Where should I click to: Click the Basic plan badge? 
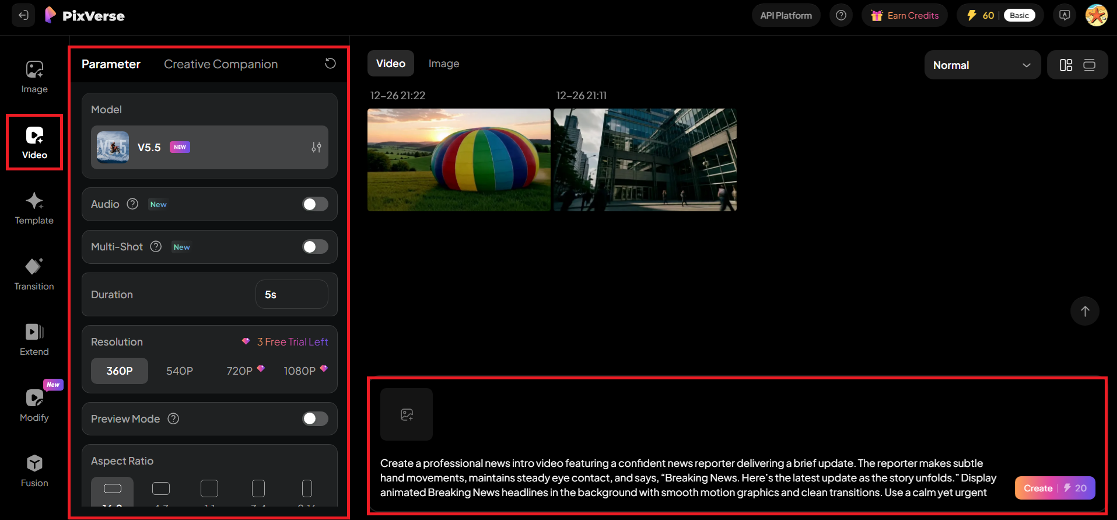pyautogui.click(x=1019, y=15)
